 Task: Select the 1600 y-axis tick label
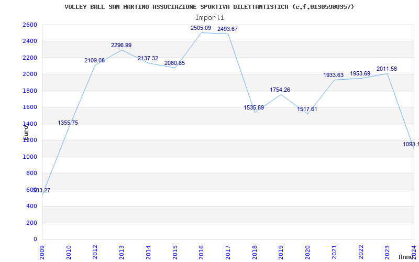tap(30, 107)
